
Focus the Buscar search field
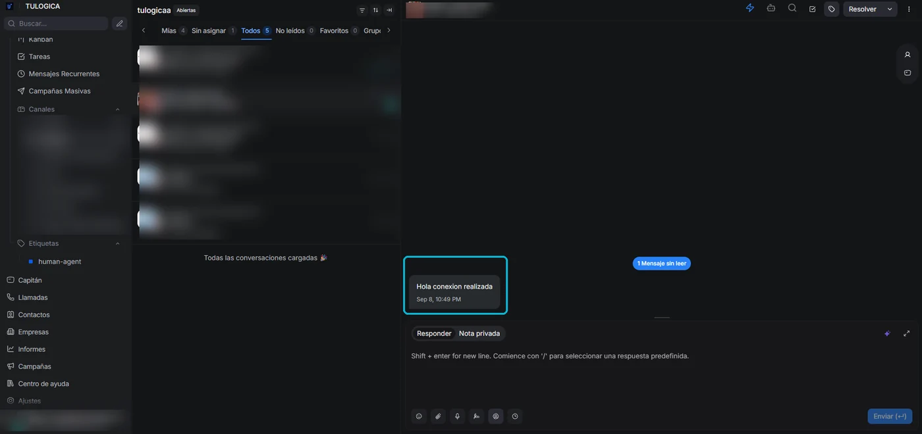pos(56,24)
